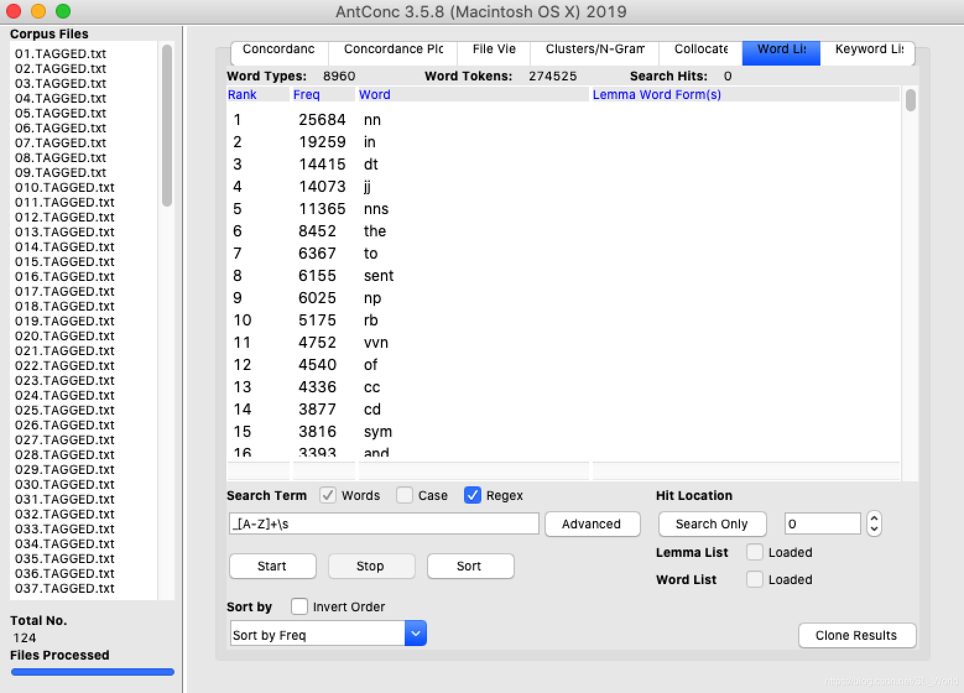964x693 pixels.
Task: Click frequency value 8452
Action: (x=317, y=231)
